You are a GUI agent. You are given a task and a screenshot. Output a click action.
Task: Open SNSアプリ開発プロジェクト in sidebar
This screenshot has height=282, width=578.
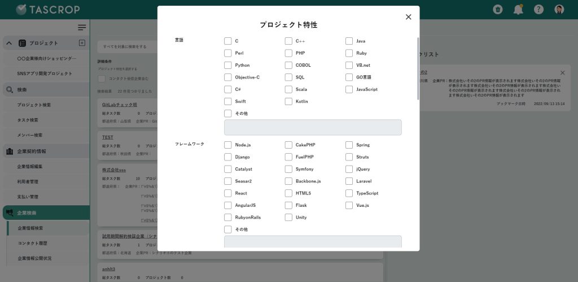pyautogui.click(x=45, y=73)
